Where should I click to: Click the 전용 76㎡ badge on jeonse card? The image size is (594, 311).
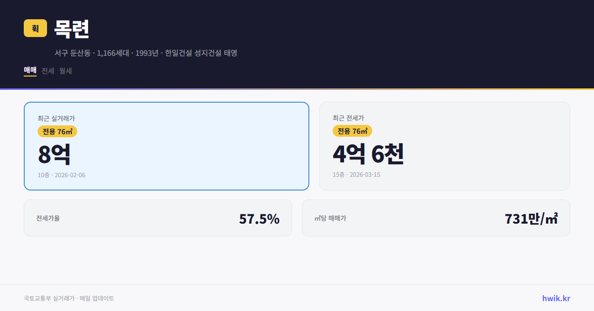point(353,131)
